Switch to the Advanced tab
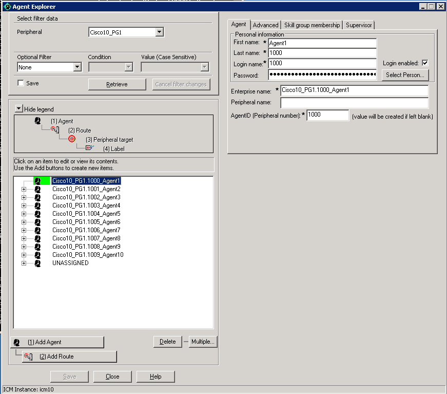Screen dimensions: 447x394 click(x=265, y=25)
